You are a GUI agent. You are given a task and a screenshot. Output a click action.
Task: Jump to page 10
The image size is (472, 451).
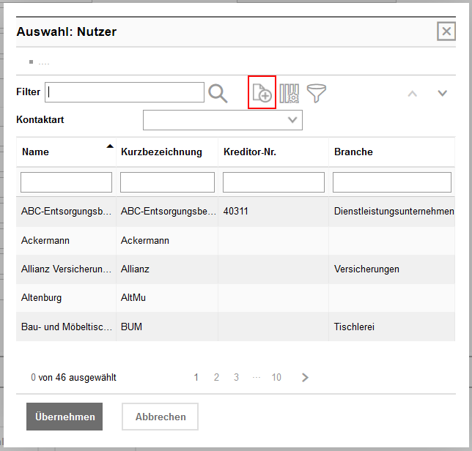click(276, 378)
